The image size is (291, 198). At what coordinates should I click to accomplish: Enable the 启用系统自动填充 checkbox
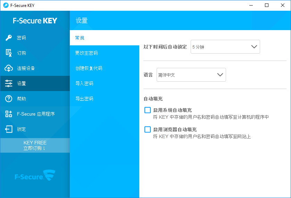[148, 110]
